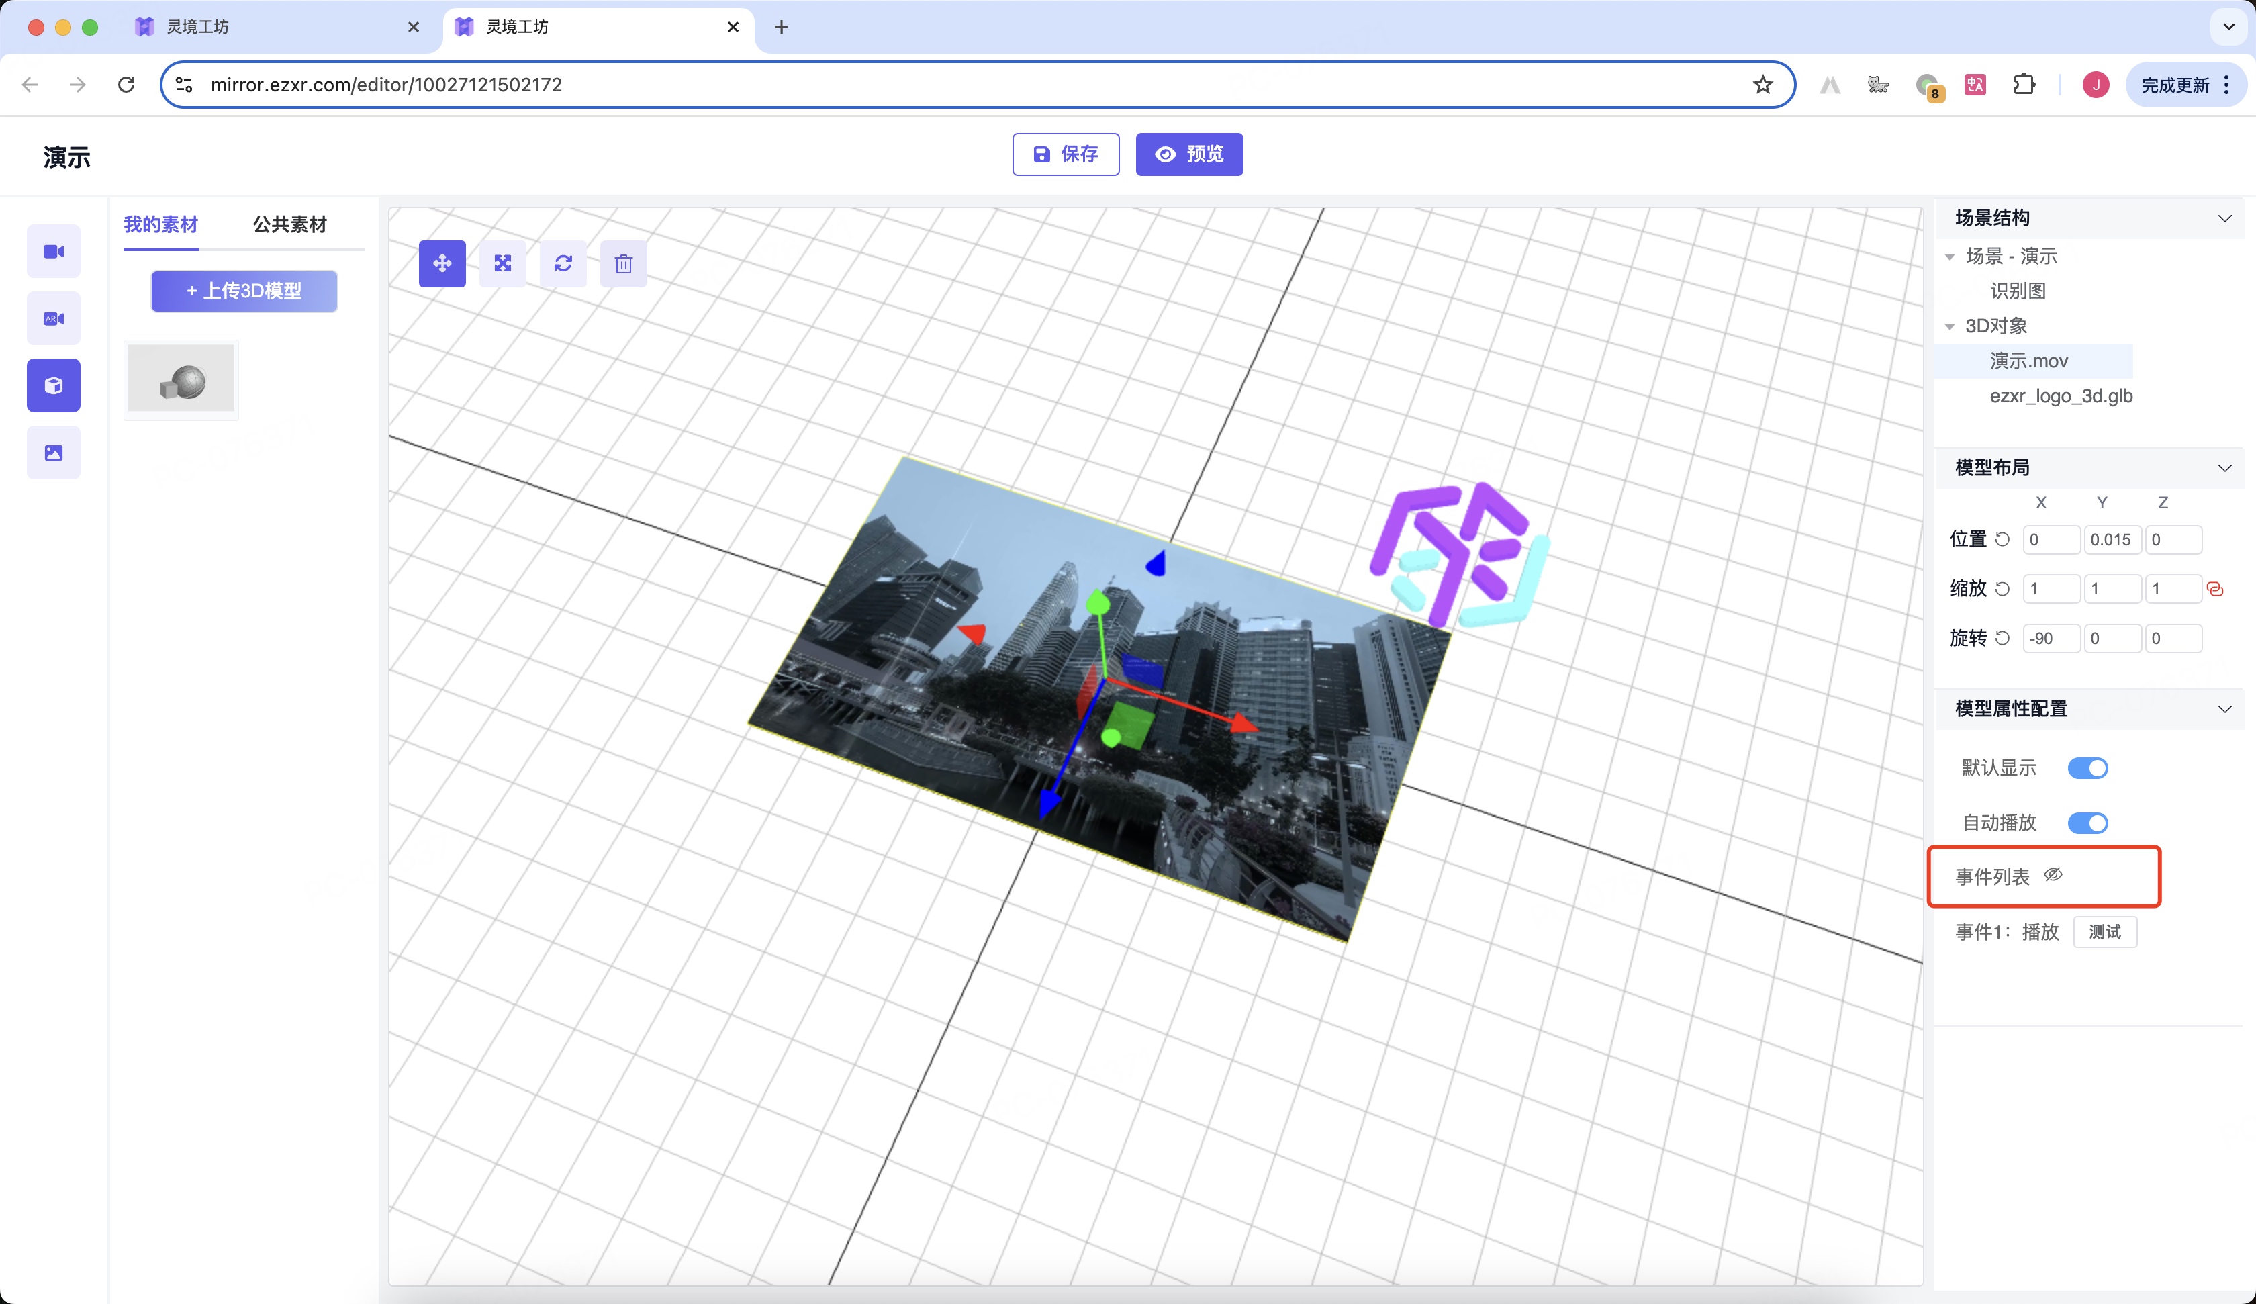Open the AR video sidebar icon
Screen dimensions: 2256x1304
tap(54, 319)
